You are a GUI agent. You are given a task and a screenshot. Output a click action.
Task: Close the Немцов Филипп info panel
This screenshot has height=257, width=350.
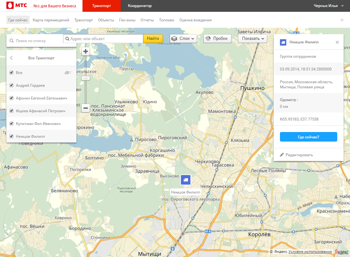tap(337, 42)
